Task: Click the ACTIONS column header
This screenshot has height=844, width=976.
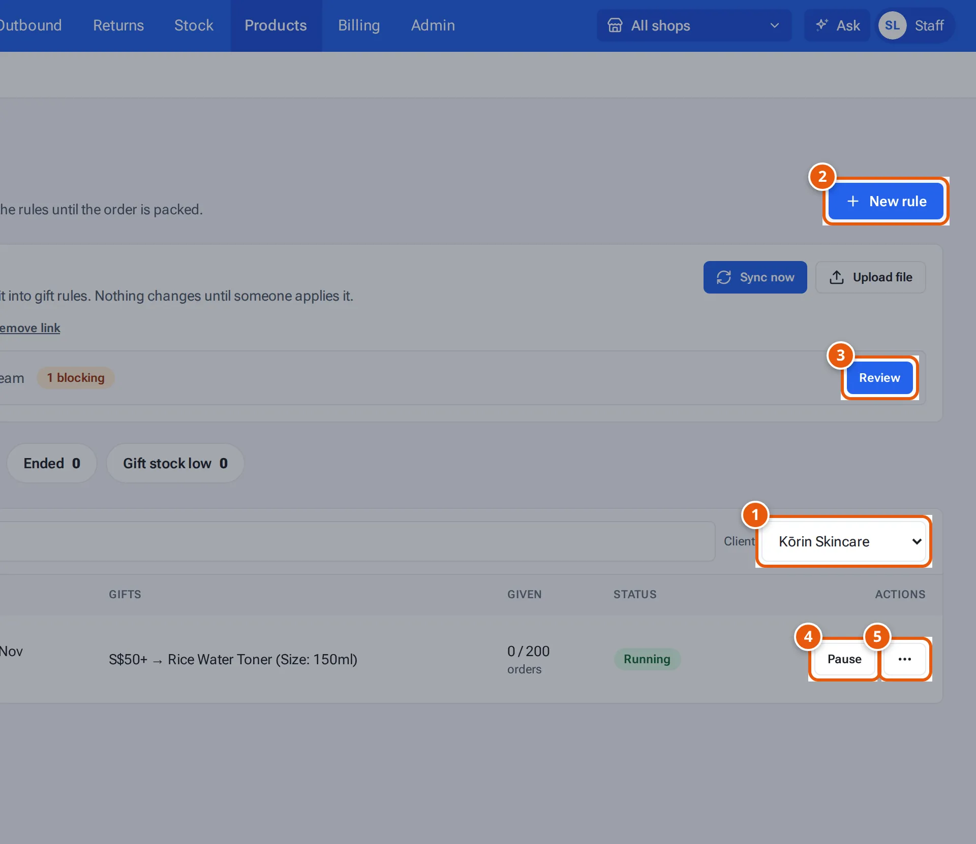Action: tap(900, 594)
